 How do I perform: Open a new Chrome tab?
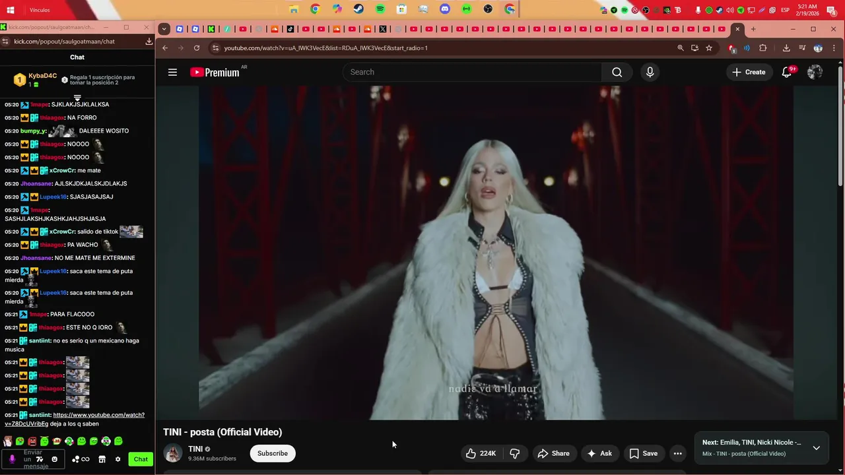(753, 29)
